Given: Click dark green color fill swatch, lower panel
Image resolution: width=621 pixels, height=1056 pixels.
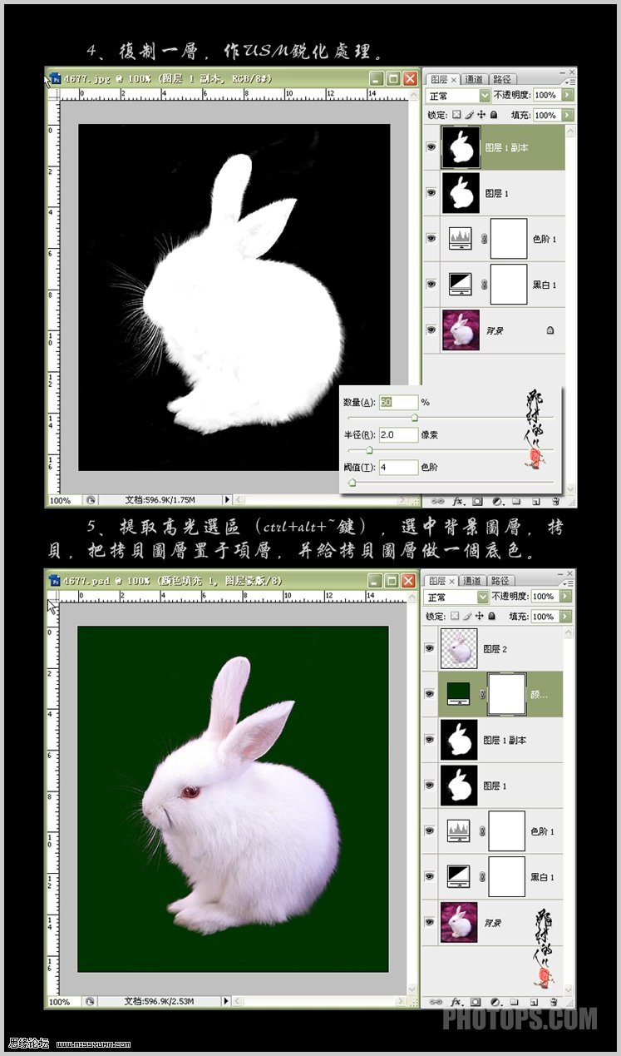Looking at the screenshot, I should (x=460, y=692).
